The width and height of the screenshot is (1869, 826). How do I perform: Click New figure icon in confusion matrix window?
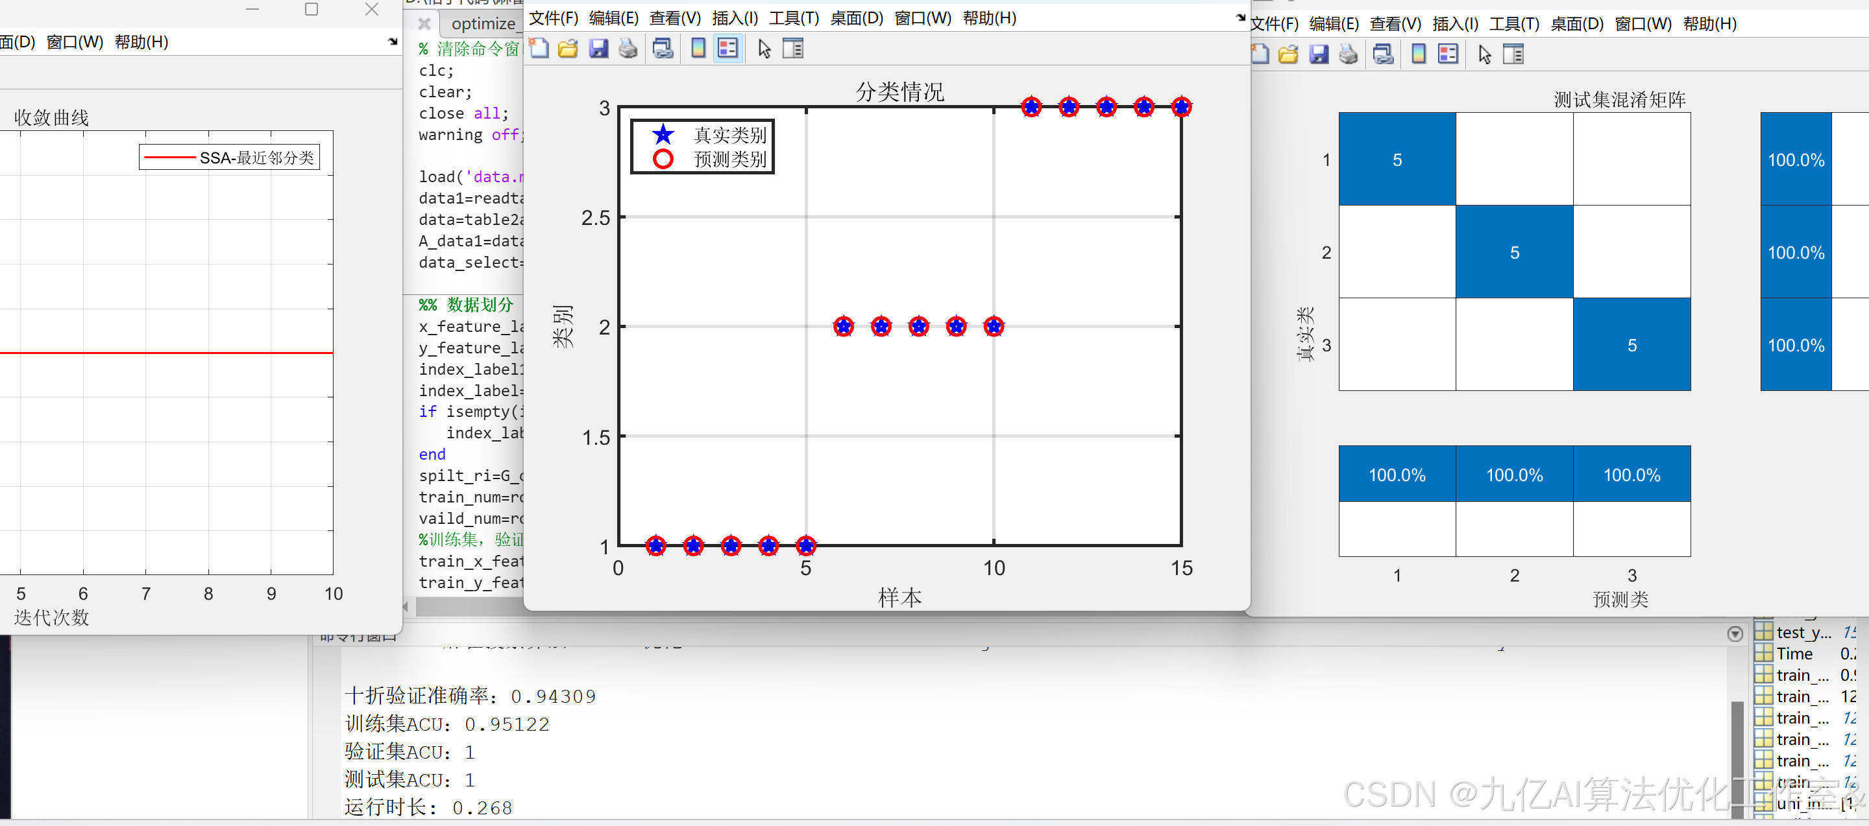[1260, 54]
